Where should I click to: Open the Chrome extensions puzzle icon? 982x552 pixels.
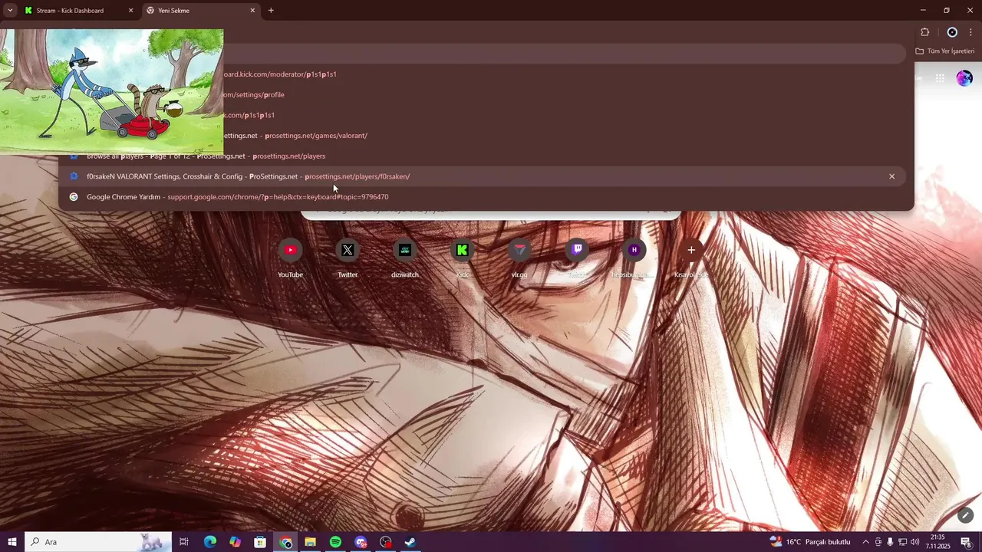pos(924,32)
